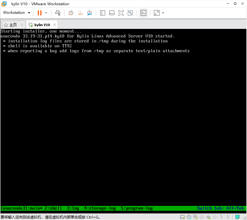
Task: Minimize the VMware Workstation window
Action: [x=228, y=4]
